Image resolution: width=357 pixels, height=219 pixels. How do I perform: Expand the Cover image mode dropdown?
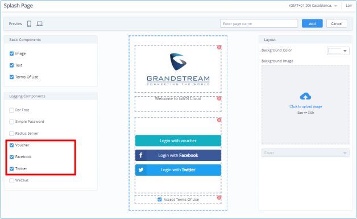click(305, 153)
